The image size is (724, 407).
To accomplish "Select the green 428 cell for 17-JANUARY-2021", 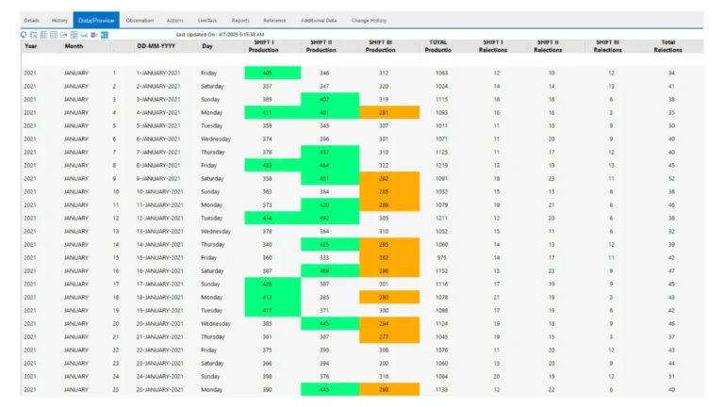I will pyautogui.click(x=272, y=285).
